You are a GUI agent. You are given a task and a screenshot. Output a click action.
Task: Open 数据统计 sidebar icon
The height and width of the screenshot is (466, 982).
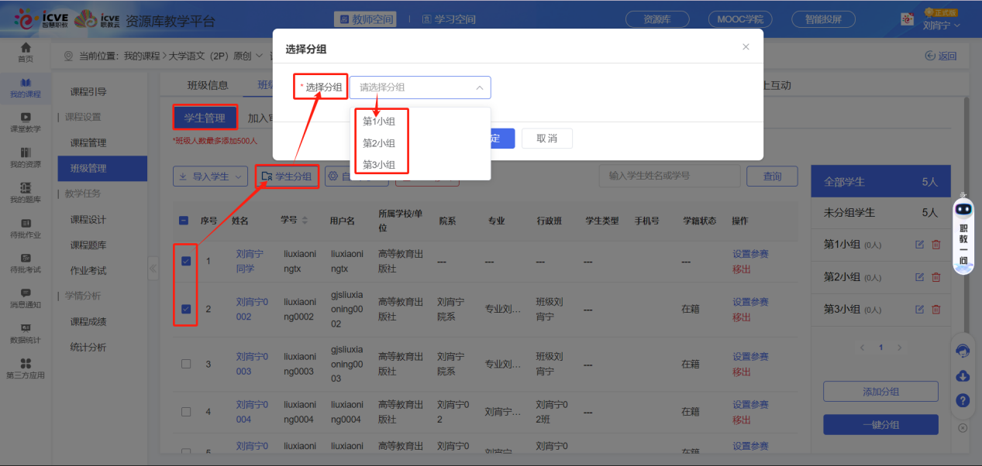coord(26,333)
